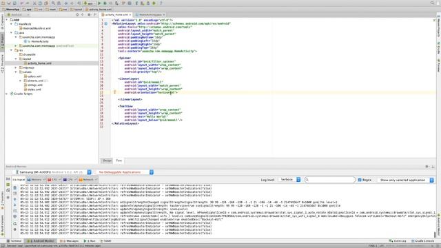The height and width of the screenshot is (248, 441).
Task: Open Show only selected application dropdown
Action: pyautogui.click(x=406, y=180)
